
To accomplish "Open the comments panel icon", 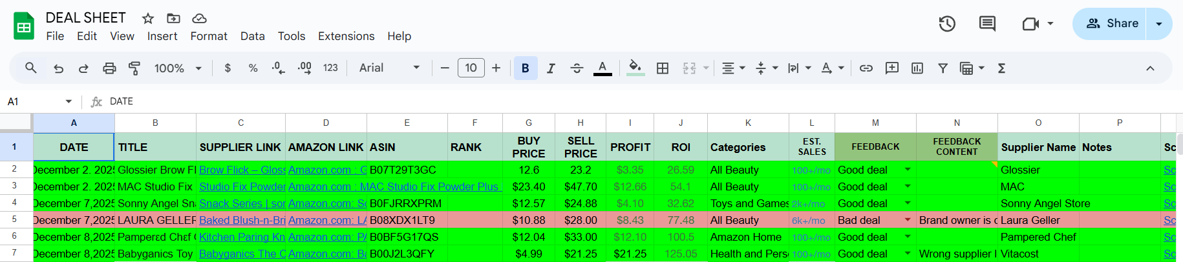I will 987,24.
